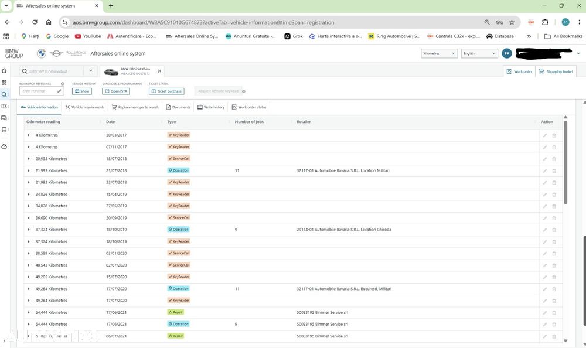Show hidden bookmarks overflow chevron
The width and height of the screenshot is (586, 348).
(x=529, y=36)
